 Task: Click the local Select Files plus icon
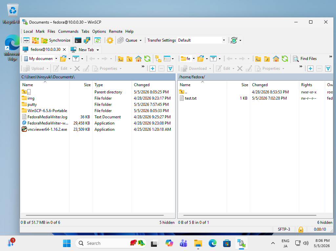tap(153, 68)
